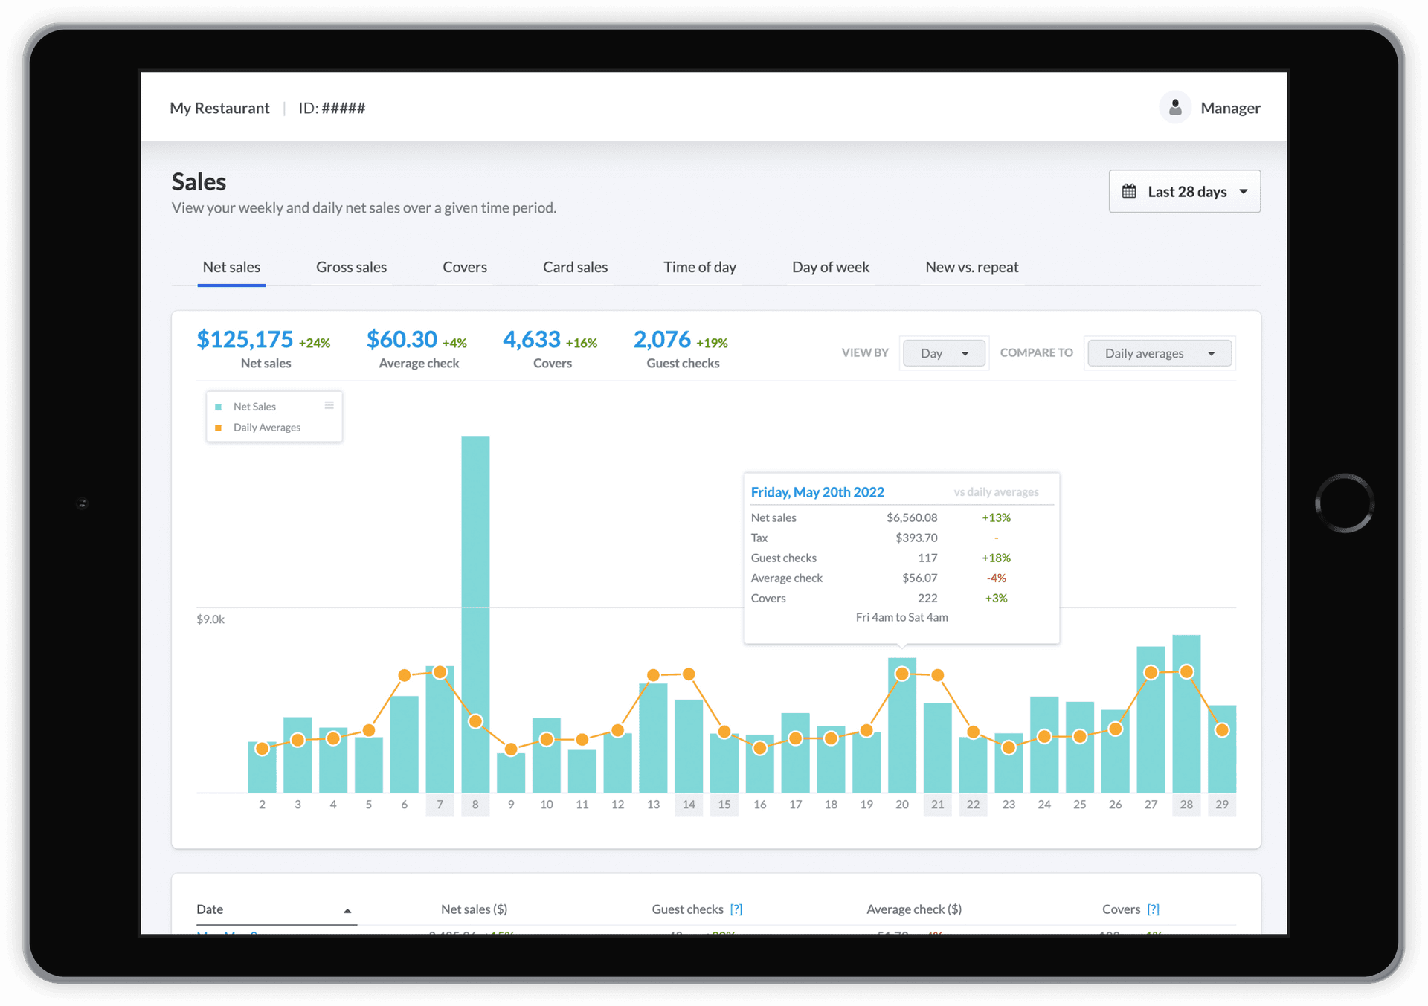Toggle Net Sales series in the legend
This screenshot has height=1006, width=1428.
point(254,407)
